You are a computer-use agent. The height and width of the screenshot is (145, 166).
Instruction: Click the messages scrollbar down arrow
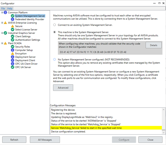coord(164,133)
